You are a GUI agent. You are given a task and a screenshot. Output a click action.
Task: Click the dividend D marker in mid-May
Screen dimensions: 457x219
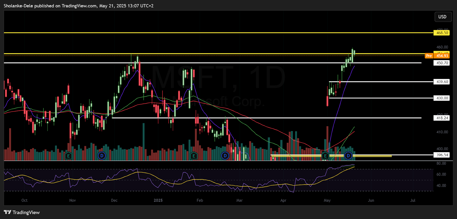pos(348,156)
